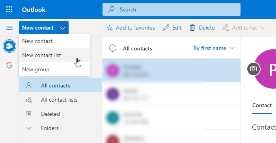Expand the Add to list chevron
The height and width of the screenshot is (143, 276).
(x=263, y=28)
